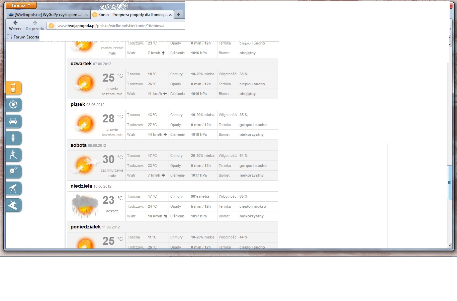Click the soccer ball sidebar icon
The width and height of the screenshot is (457, 301).
(13, 105)
